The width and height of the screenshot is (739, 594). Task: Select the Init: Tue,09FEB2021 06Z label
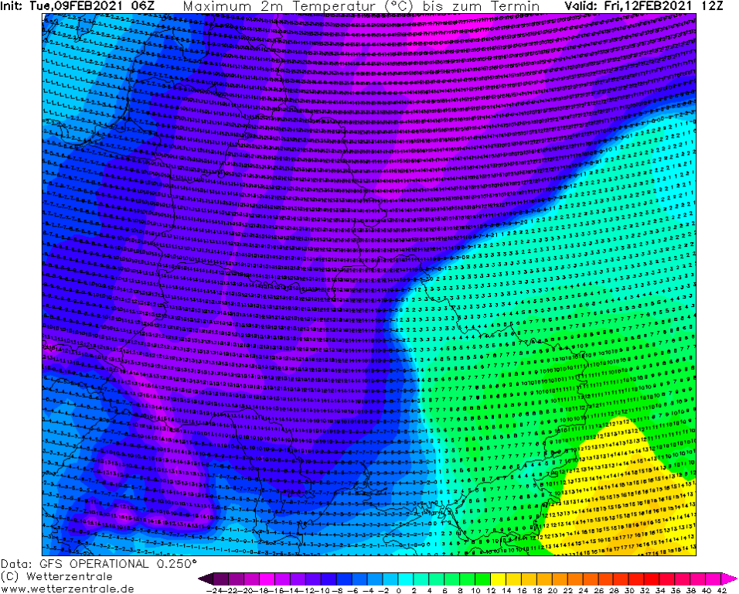[x=77, y=6]
